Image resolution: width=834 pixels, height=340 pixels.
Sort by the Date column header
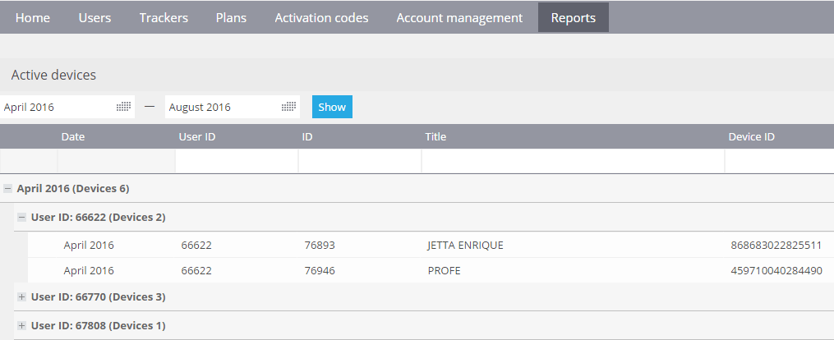(x=73, y=136)
